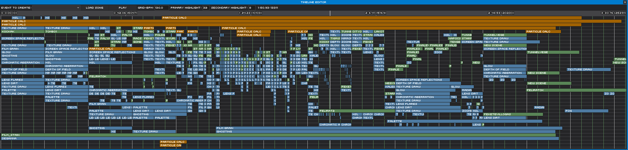Select the orange PARTICLE CALC block below DEGAMMA
Viewport: 628px width, 150px height.
click(x=173, y=142)
